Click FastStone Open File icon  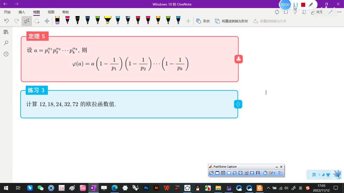pos(212,173)
